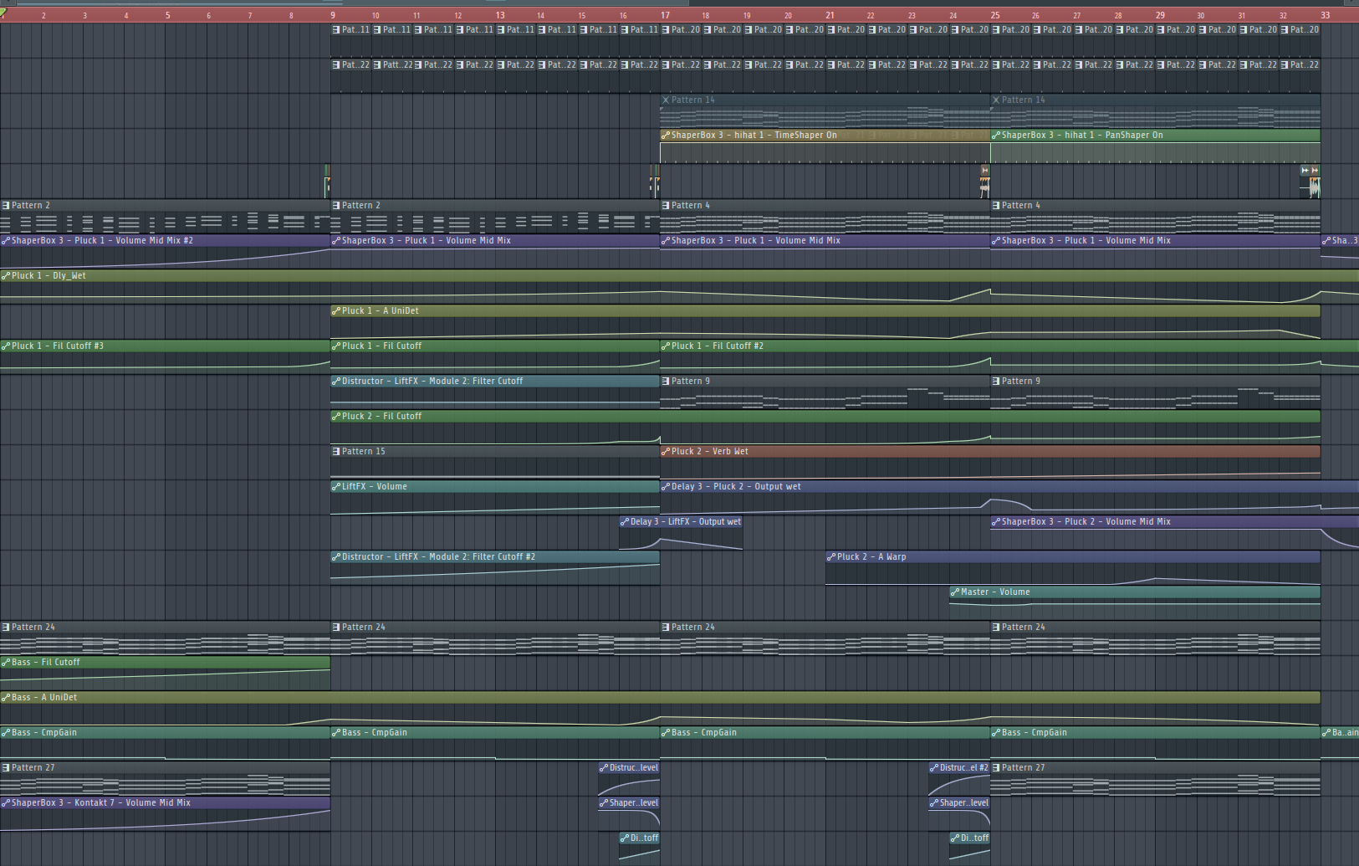
Task: Click the muted X icon on Pattern 14 at bar 17
Action: coord(666,100)
